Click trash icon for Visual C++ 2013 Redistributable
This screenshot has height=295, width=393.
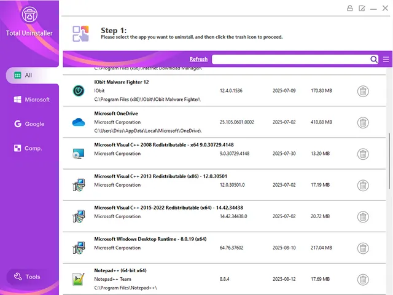pyautogui.click(x=363, y=186)
